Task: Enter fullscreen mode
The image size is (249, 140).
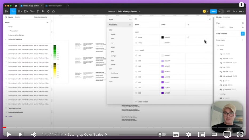Action: pyautogui.click(x=240, y=134)
